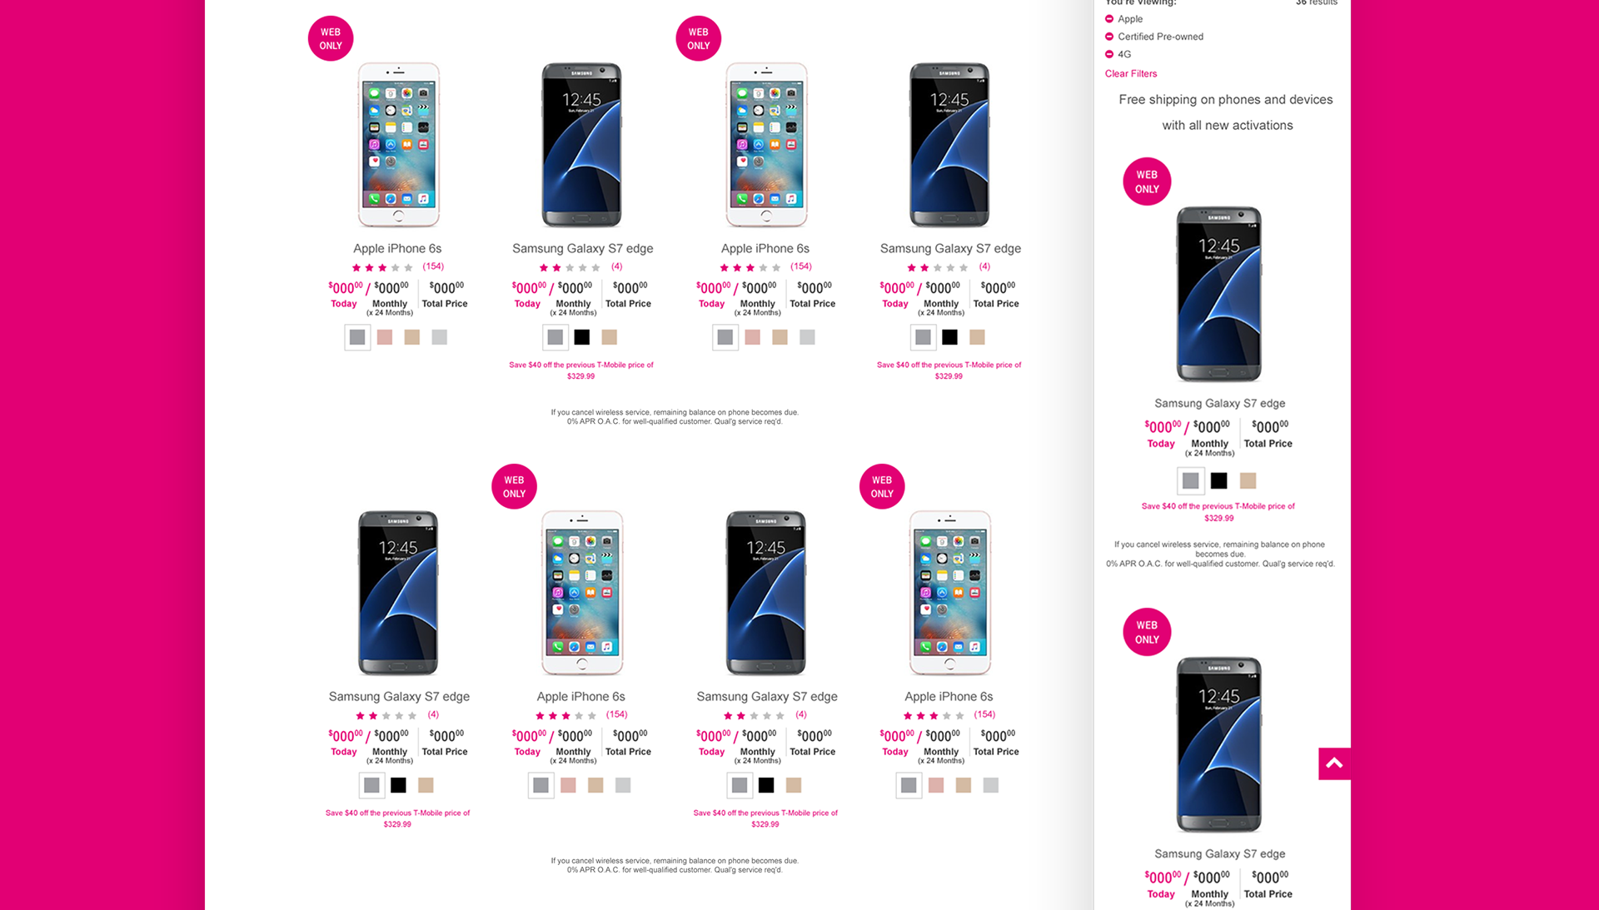Click WEB ONLY badge on bottom-right iPhone
Image resolution: width=1599 pixels, height=910 pixels.
(x=882, y=486)
